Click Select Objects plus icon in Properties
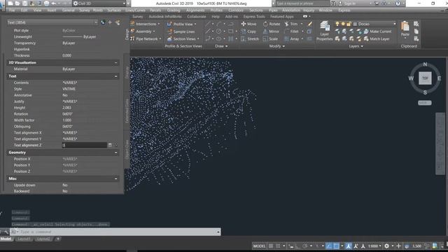Image resolution: width=448 pixels, height=252 pixels. [x=110, y=22]
